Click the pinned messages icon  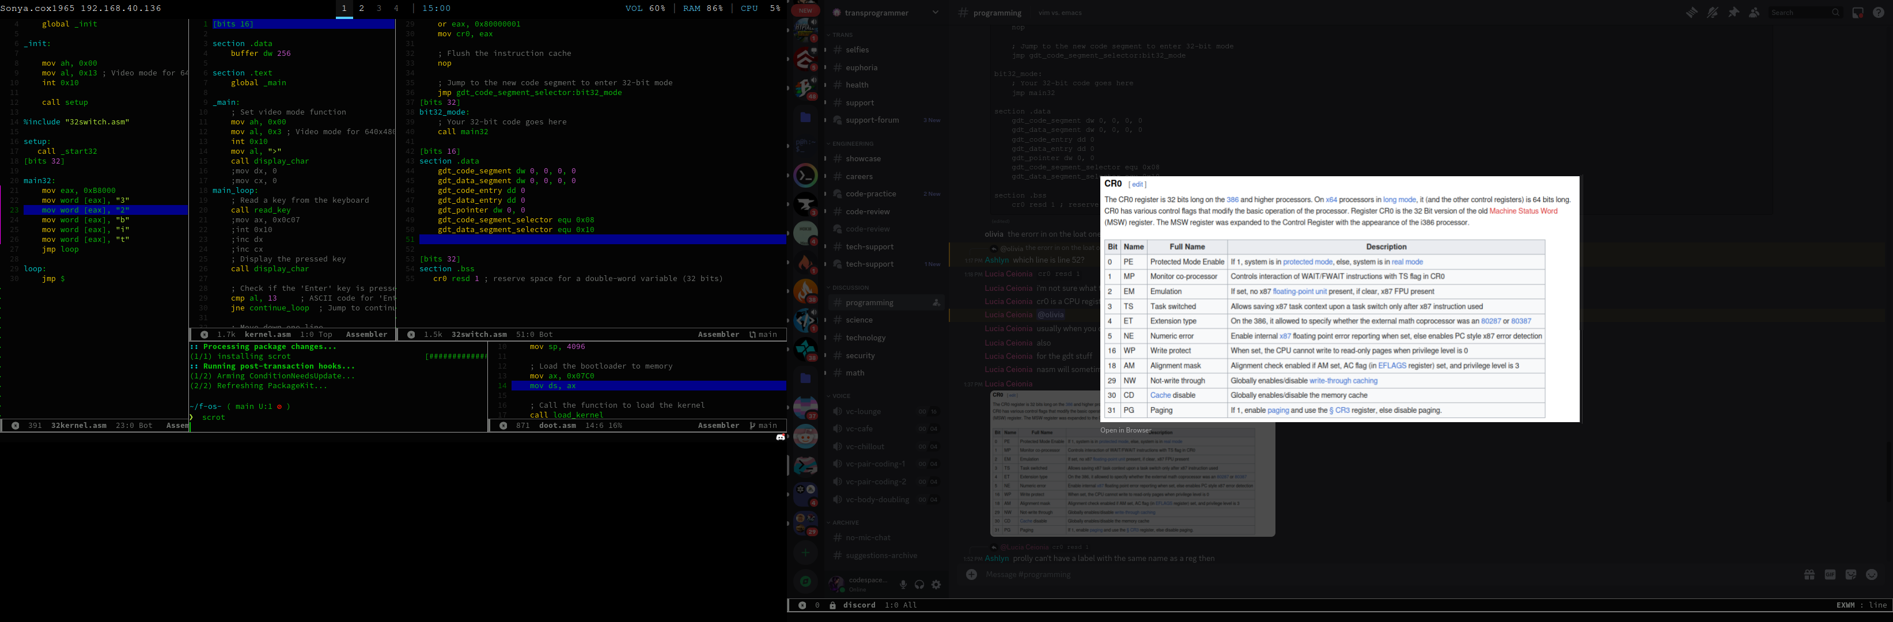(x=1734, y=13)
